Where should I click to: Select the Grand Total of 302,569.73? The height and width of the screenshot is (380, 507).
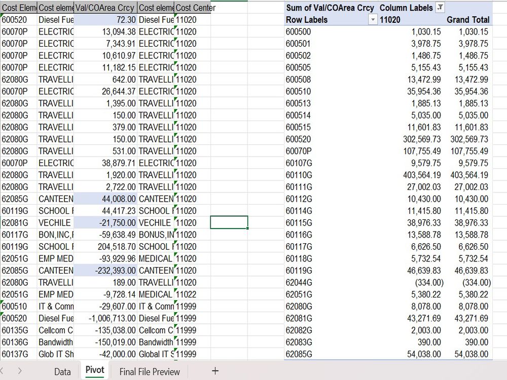point(469,139)
